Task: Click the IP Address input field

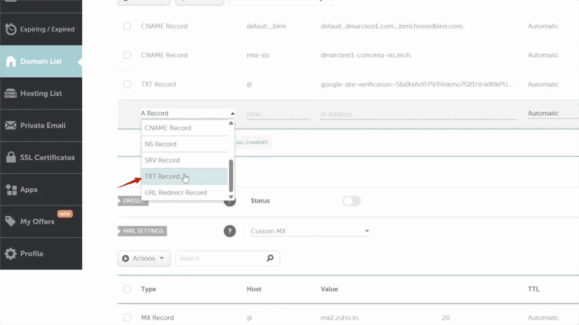Action: pos(418,114)
